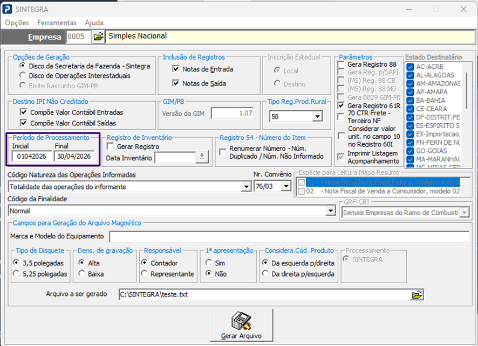Uncheck GO-GOIAS state checkbox
The height and width of the screenshot is (346, 478).
tap(411, 151)
